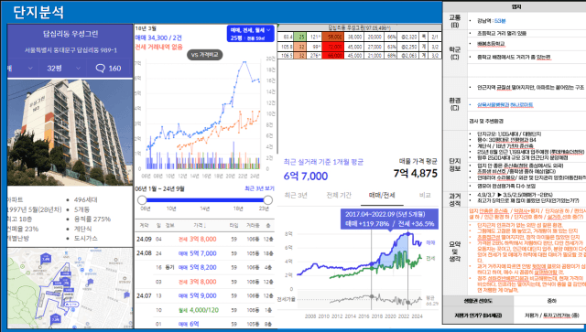Click the red 58,000 table cell
This screenshot has width=586, height=332.
[332, 37]
